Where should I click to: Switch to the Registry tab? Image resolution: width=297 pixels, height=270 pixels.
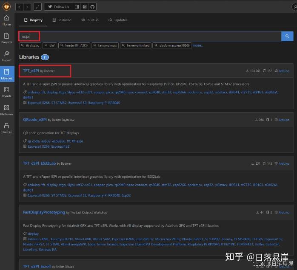(33, 20)
